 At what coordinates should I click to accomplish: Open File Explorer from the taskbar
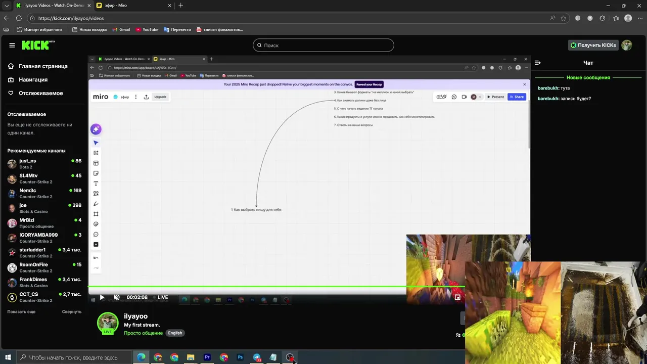click(191, 357)
